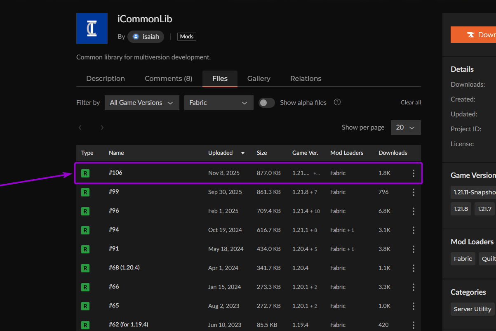Go to the previous page of files
Screen dimensions: 496x331
click(x=80, y=128)
